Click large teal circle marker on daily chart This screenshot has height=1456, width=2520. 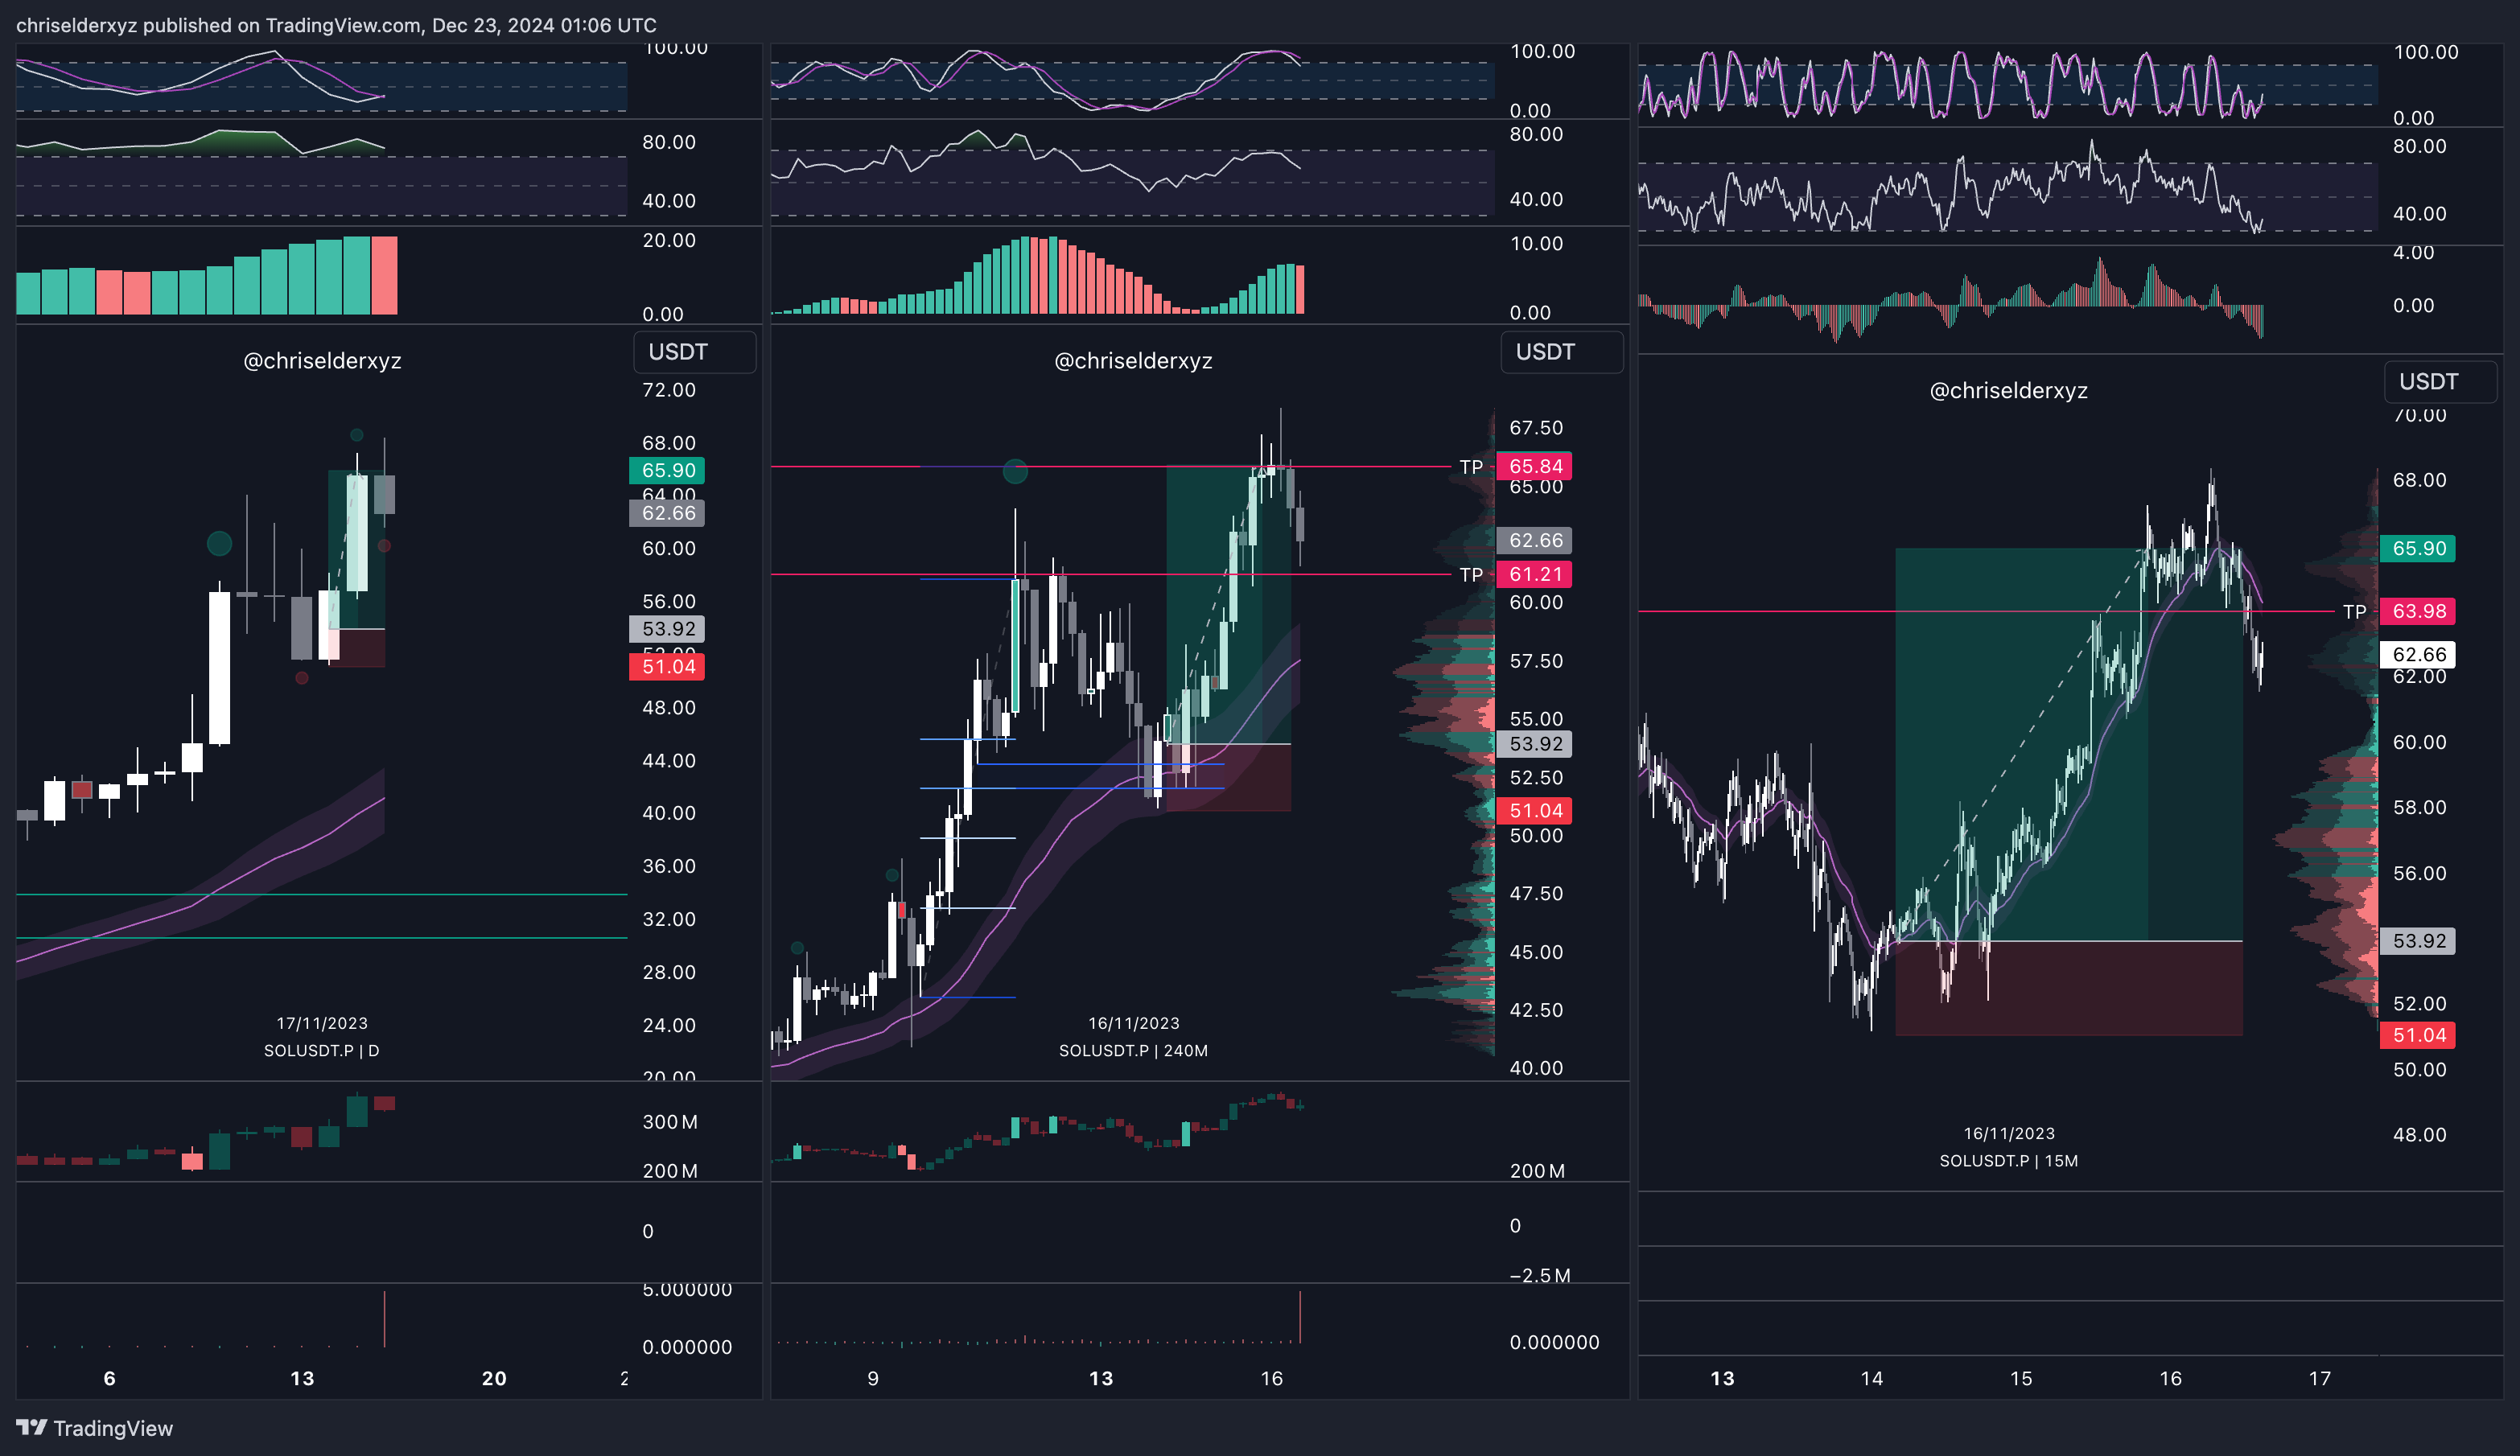pos(219,543)
